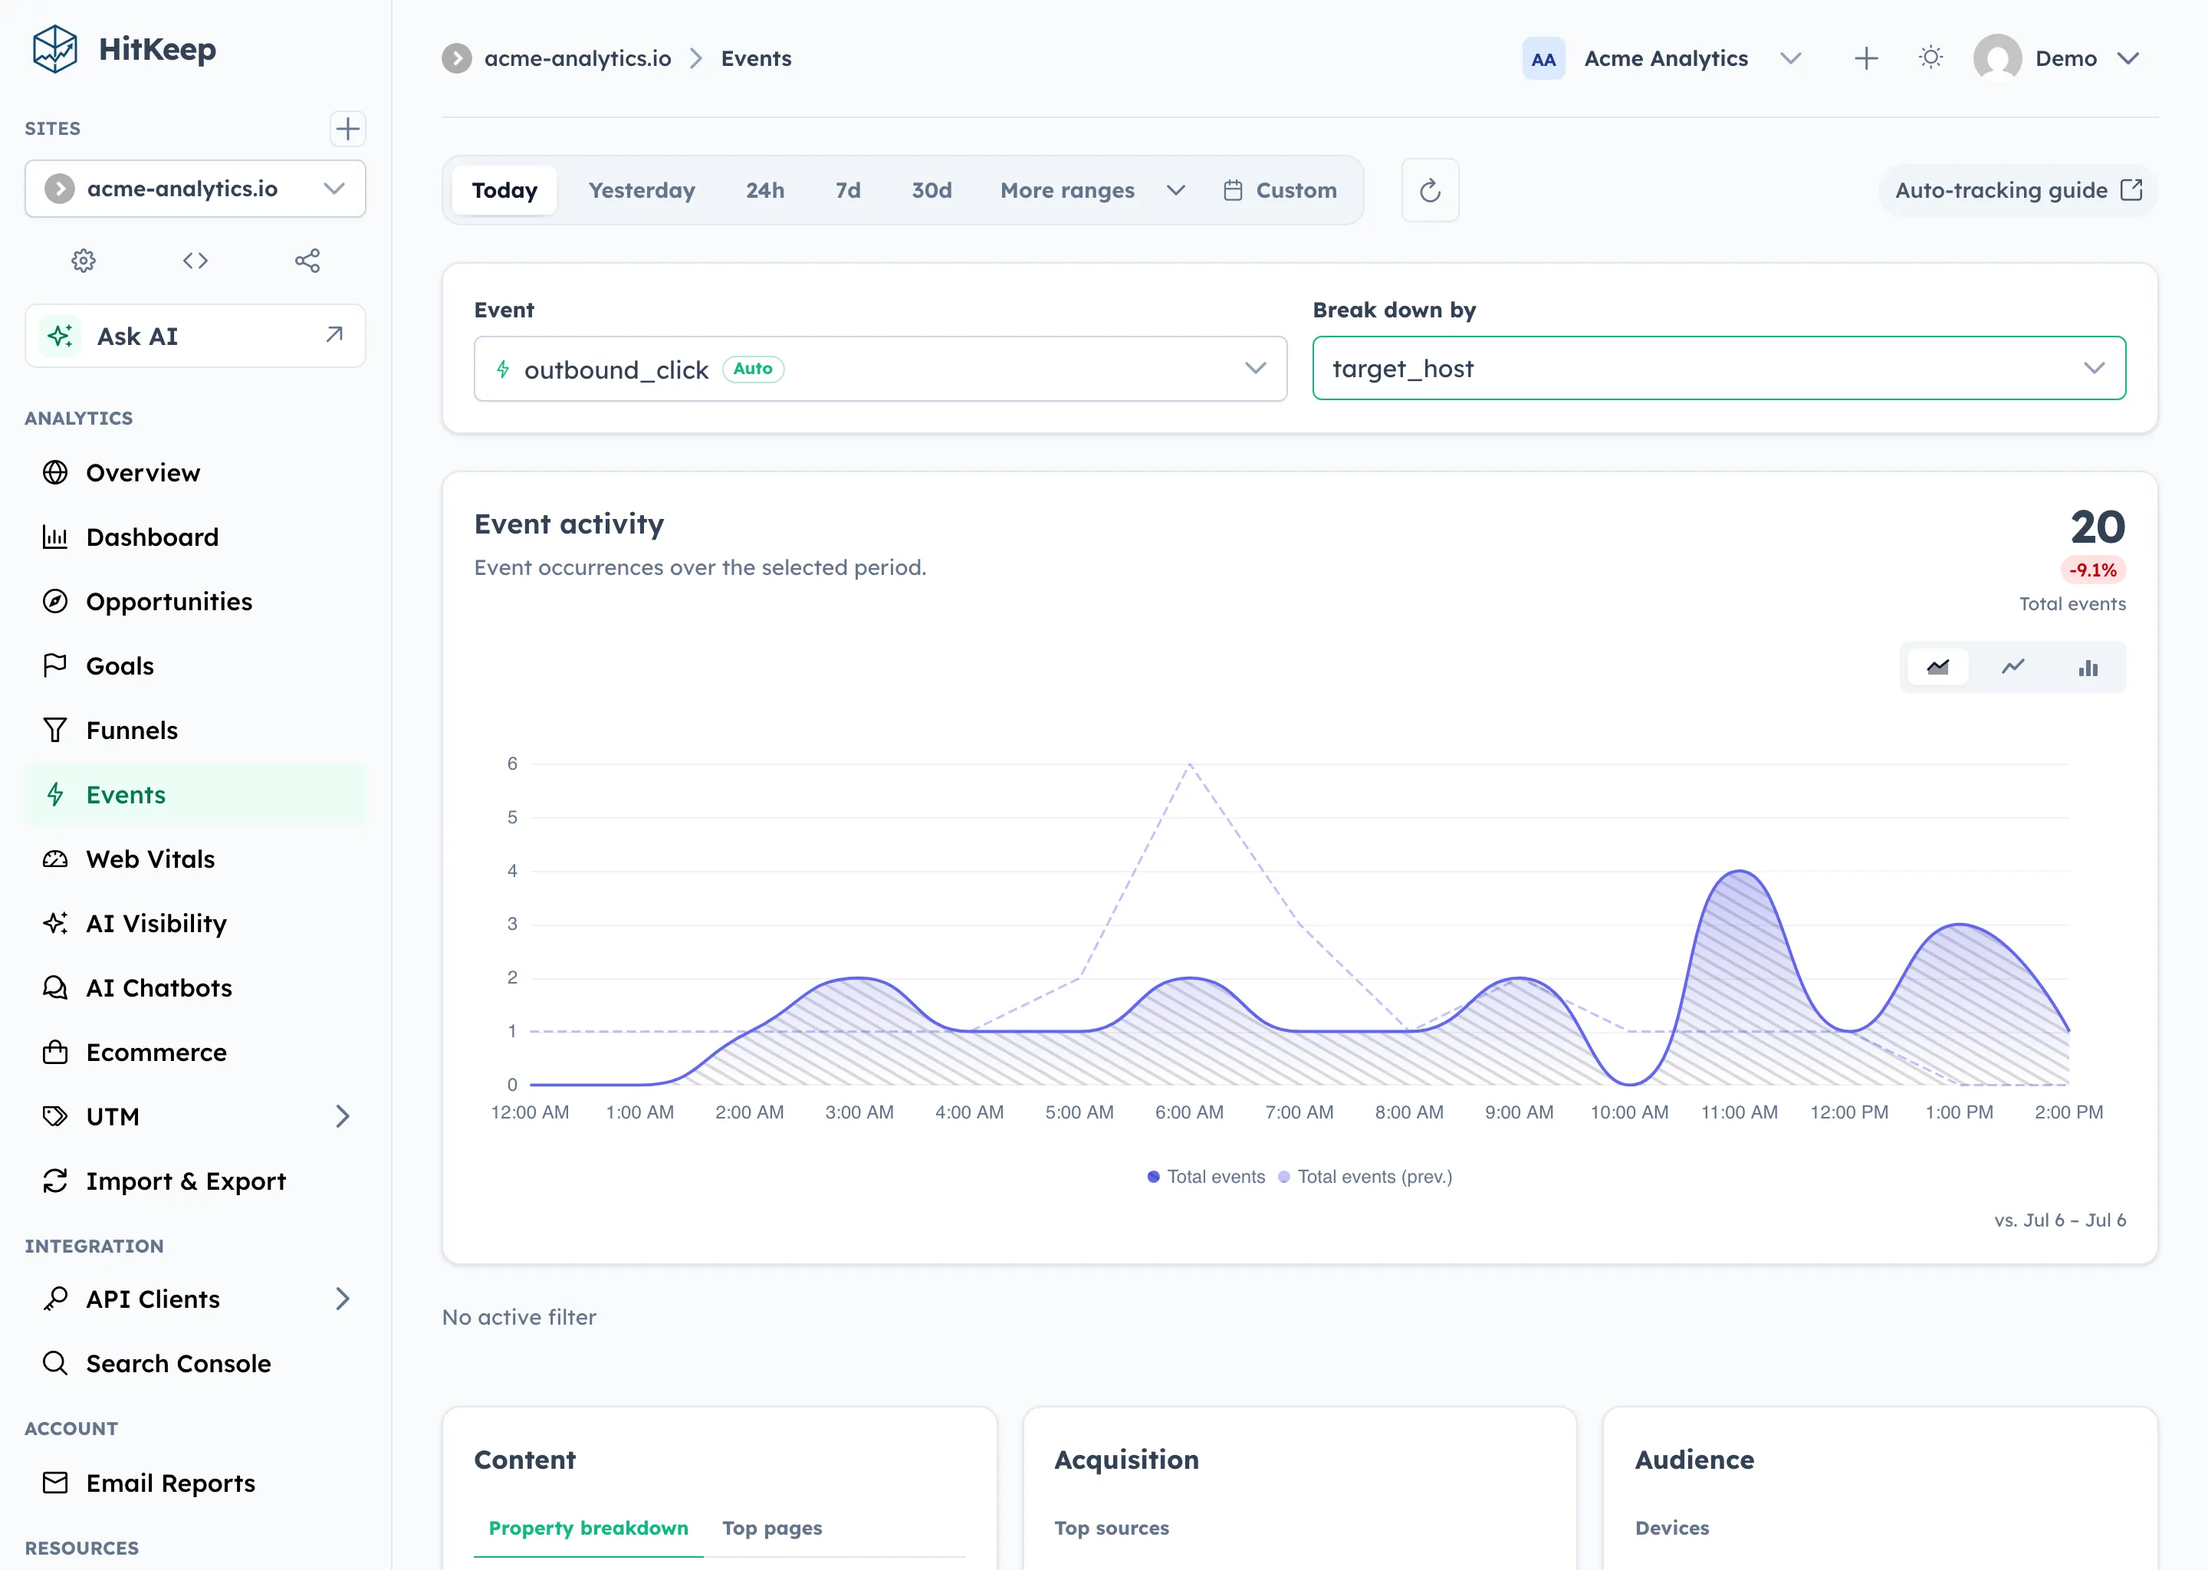Image resolution: width=2208 pixels, height=1570 pixels.
Task: Expand the UTM submenu chevron
Action: [342, 1117]
